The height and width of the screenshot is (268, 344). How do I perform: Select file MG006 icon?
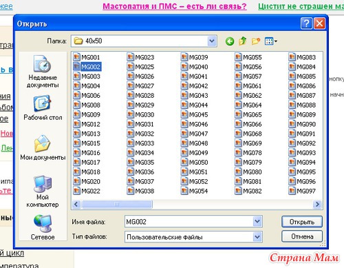76,95
